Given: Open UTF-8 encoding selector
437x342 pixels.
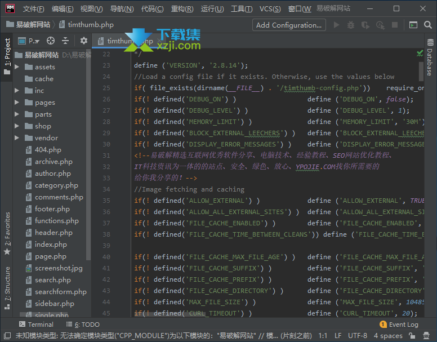Looking at the screenshot, I should tap(357, 336).
